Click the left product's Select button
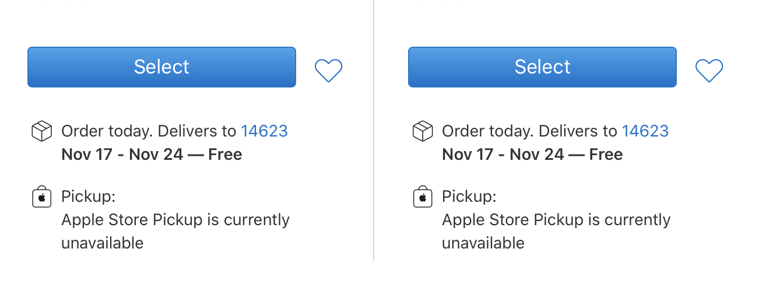 [161, 67]
